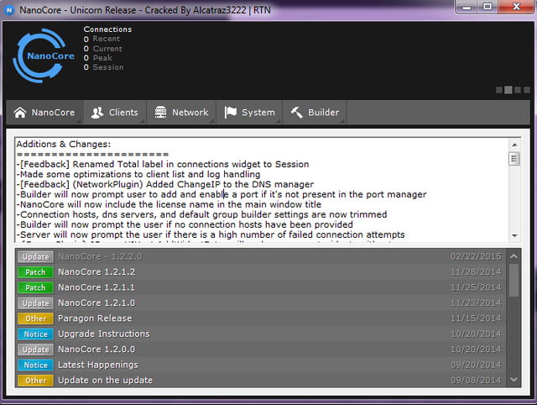
Task: Click the NanoCore circular logo
Action: tap(44, 55)
